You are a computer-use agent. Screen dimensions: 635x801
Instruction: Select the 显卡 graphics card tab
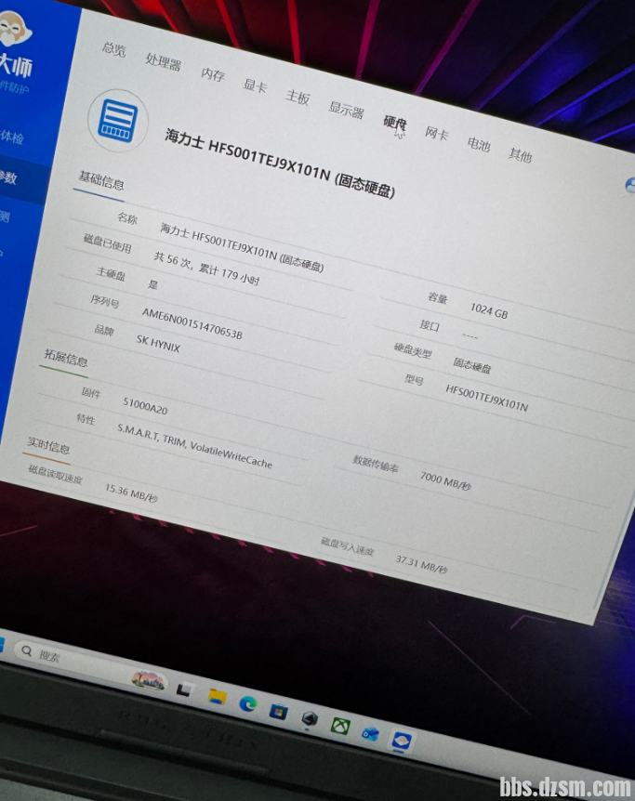pyautogui.click(x=255, y=85)
